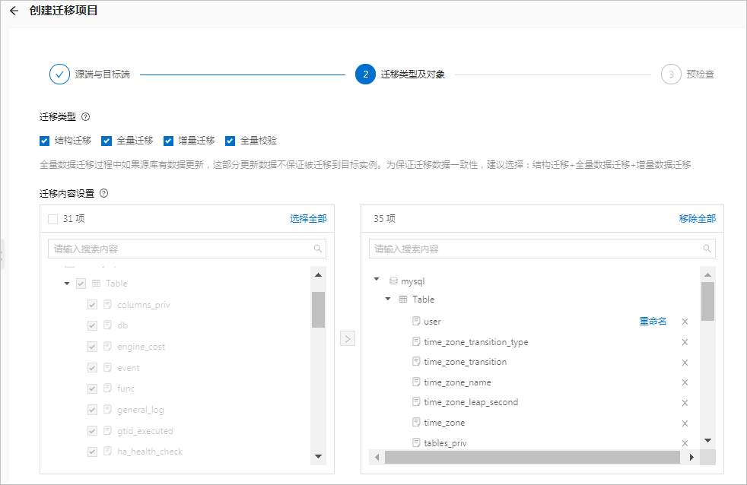Collapse the Table node in the right panel

coord(388,299)
